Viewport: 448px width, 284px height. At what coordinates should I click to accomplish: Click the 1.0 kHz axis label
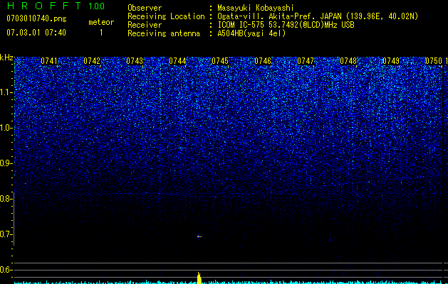pos(6,128)
